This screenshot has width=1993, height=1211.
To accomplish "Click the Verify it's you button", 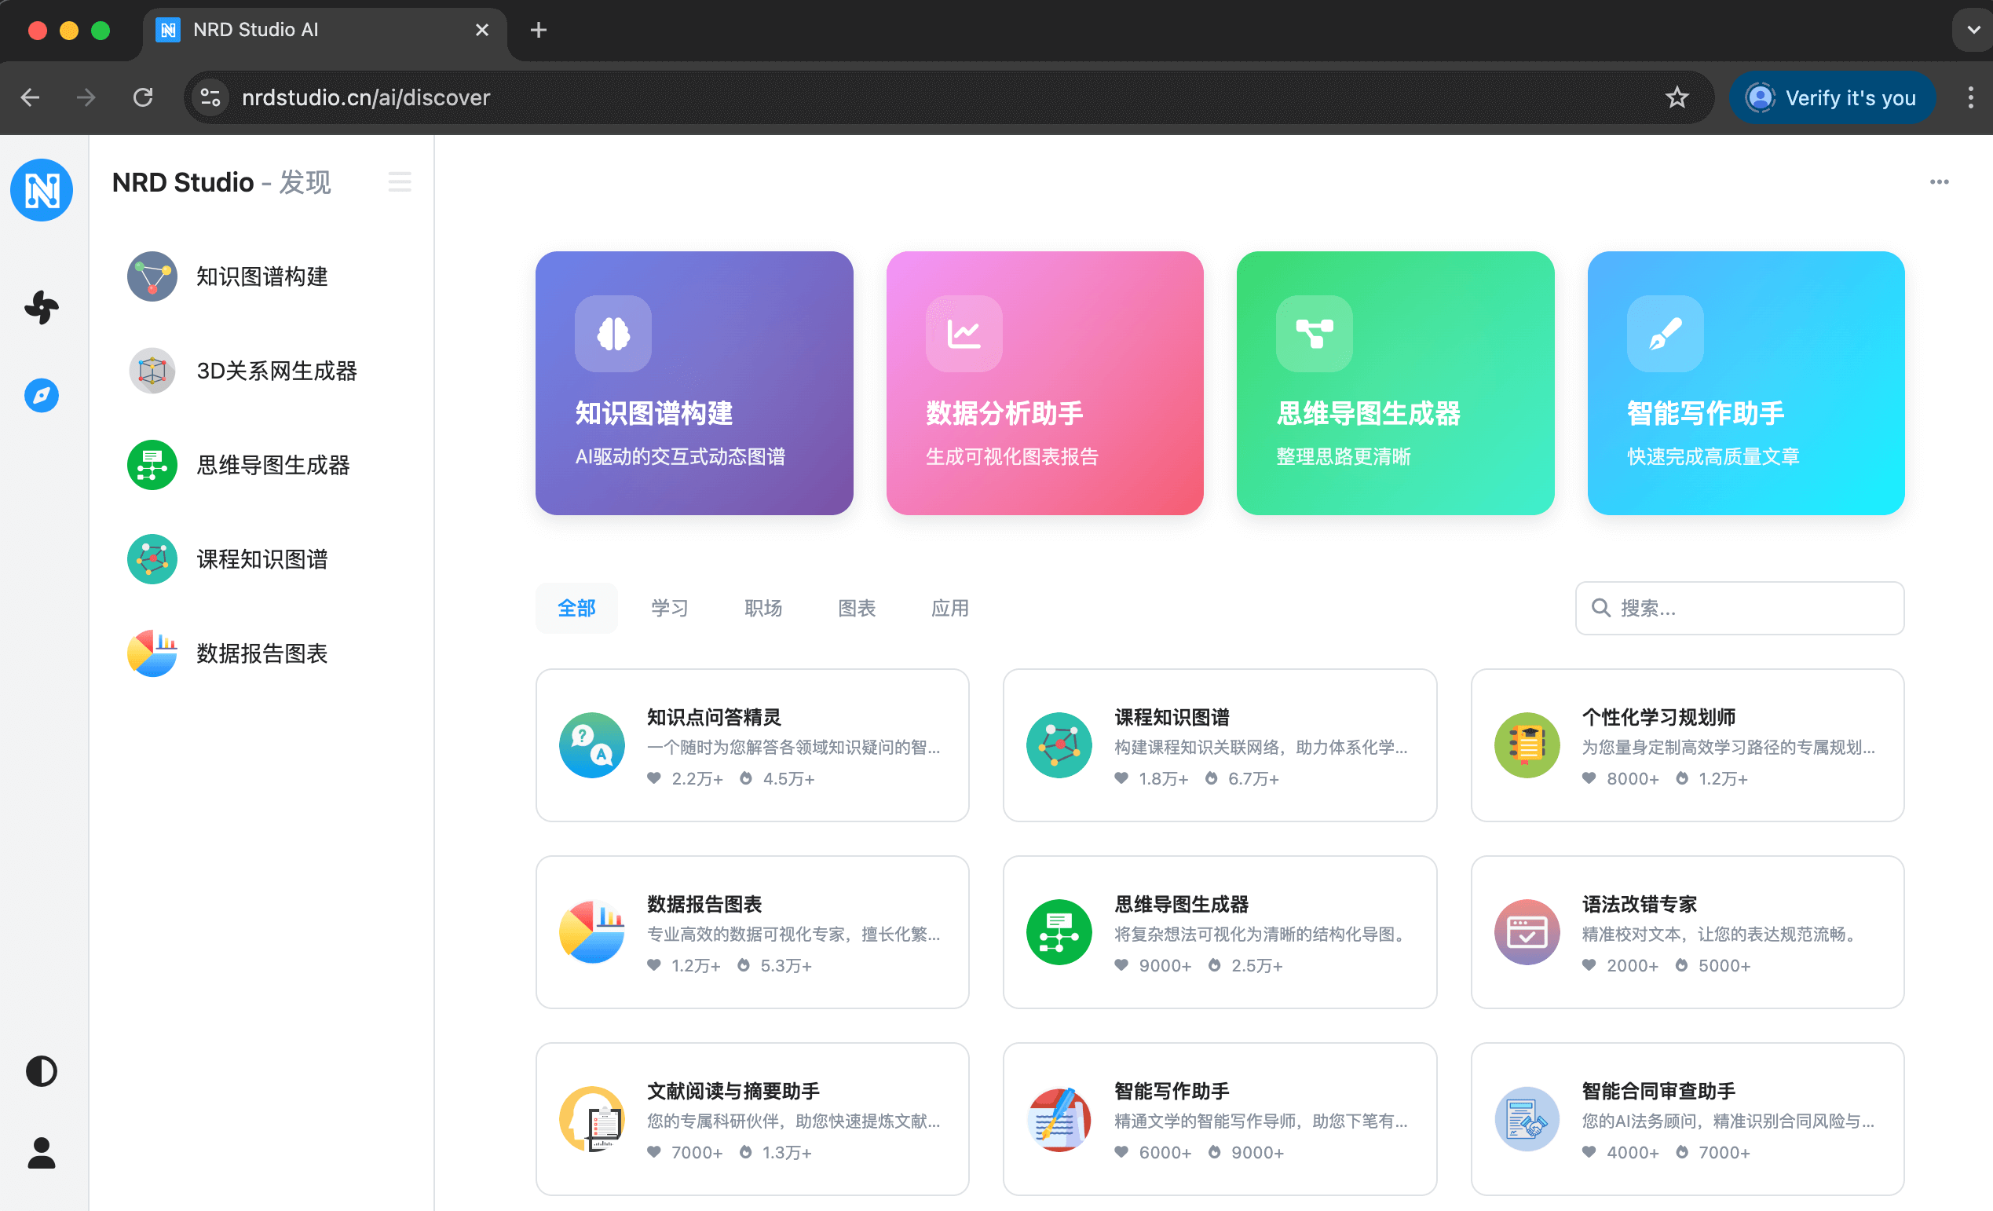I will click(1832, 98).
